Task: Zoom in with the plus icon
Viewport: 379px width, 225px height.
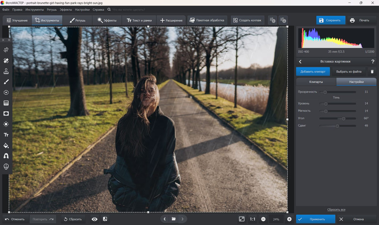Action: [289, 219]
